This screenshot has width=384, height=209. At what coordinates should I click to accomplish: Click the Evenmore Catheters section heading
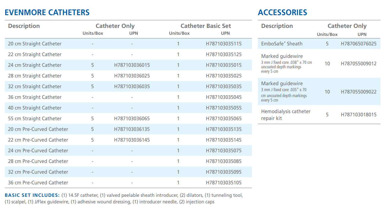click(47, 12)
